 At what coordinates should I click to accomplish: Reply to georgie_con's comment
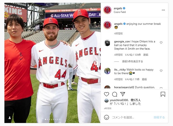146,55
